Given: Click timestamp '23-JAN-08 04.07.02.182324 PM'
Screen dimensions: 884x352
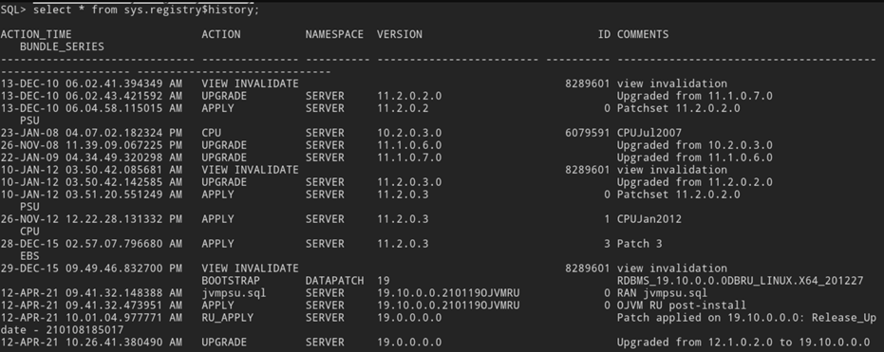Looking at the screenshot, I should 91,134.
